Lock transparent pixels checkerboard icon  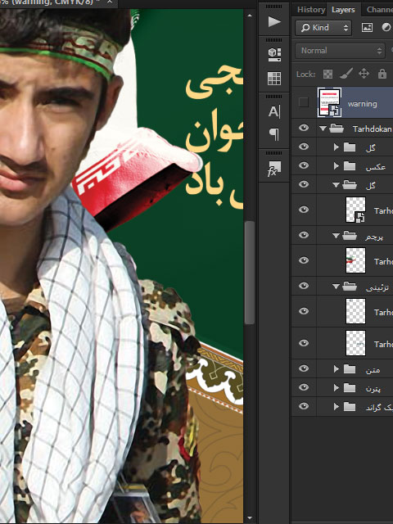pyautogui.click(x=327, y=74)
